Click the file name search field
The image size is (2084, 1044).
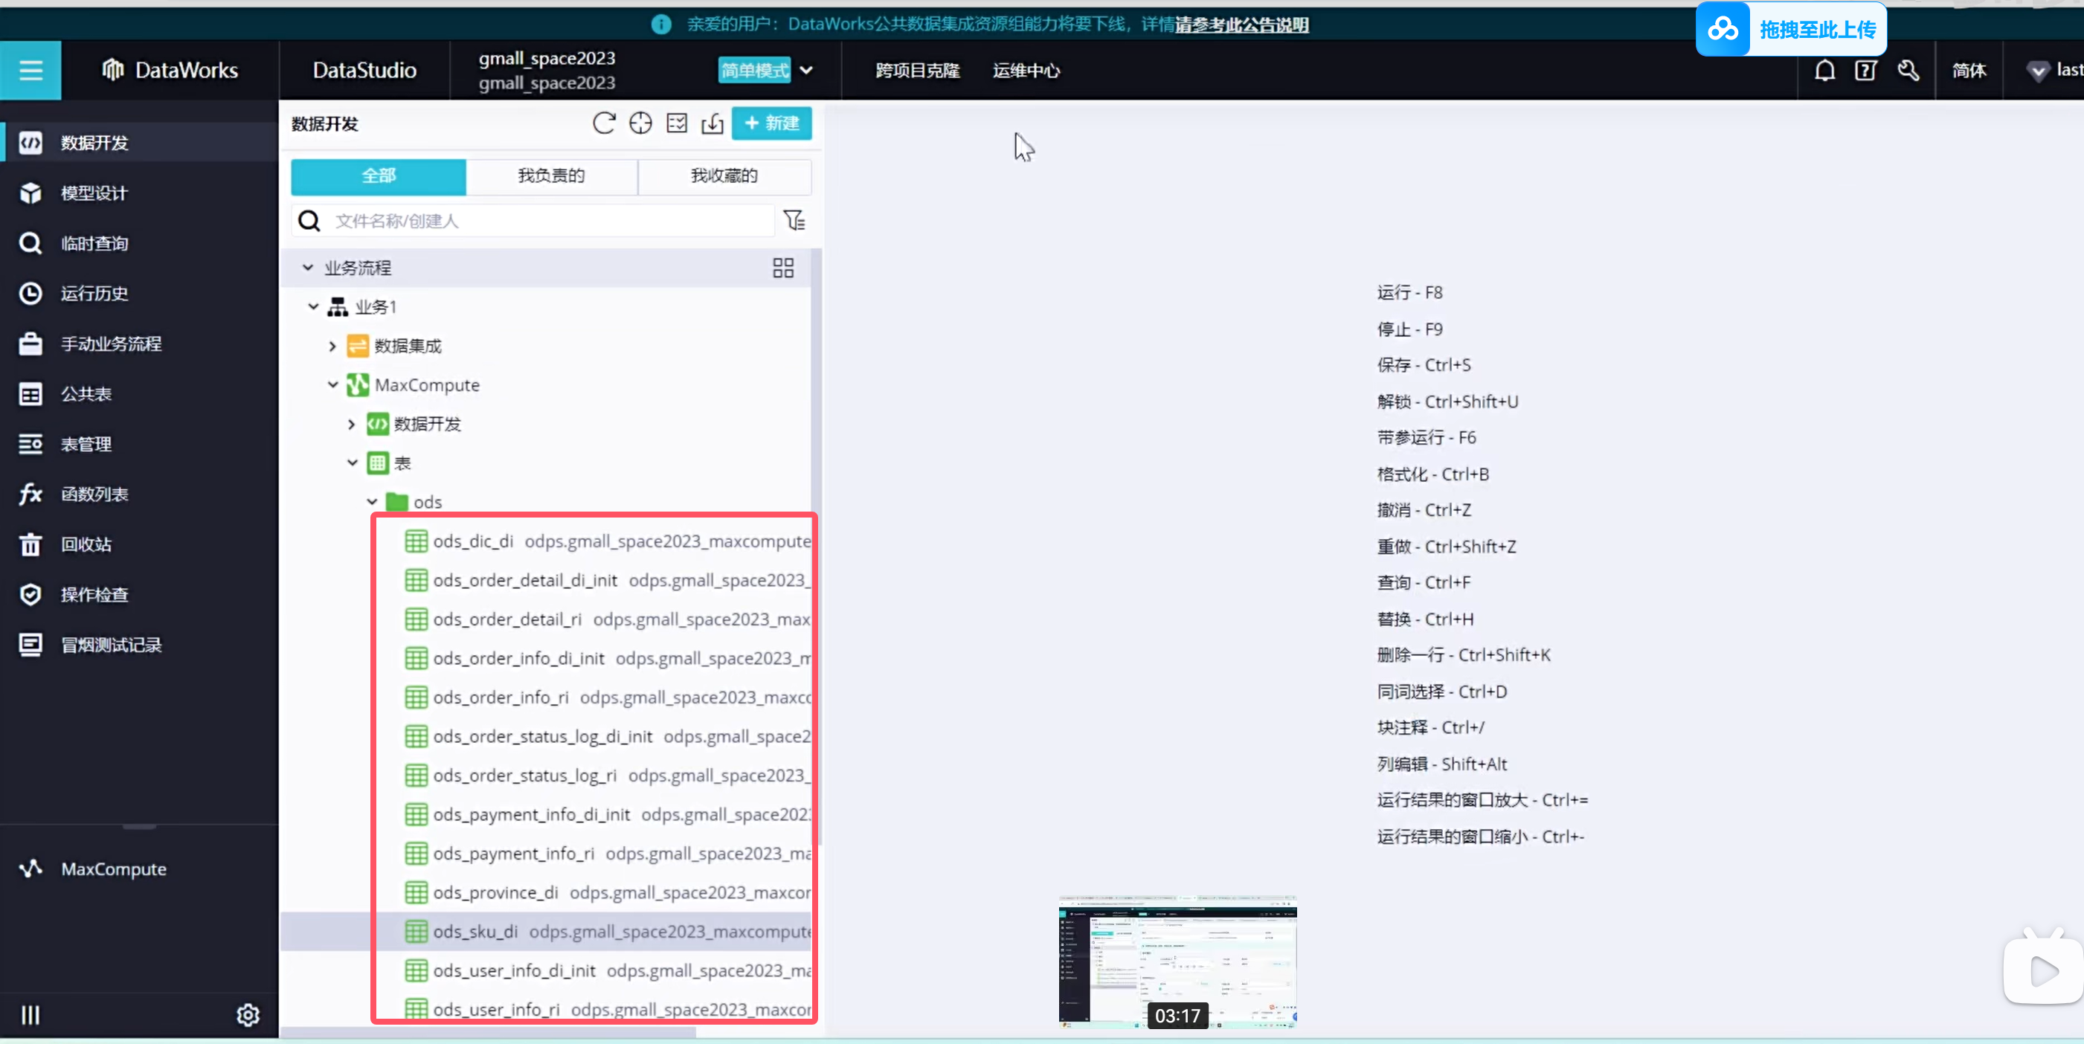550,221
